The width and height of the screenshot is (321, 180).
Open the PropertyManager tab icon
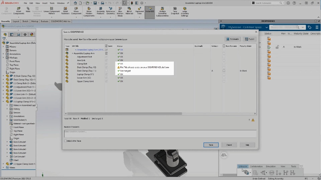point(12,35)
